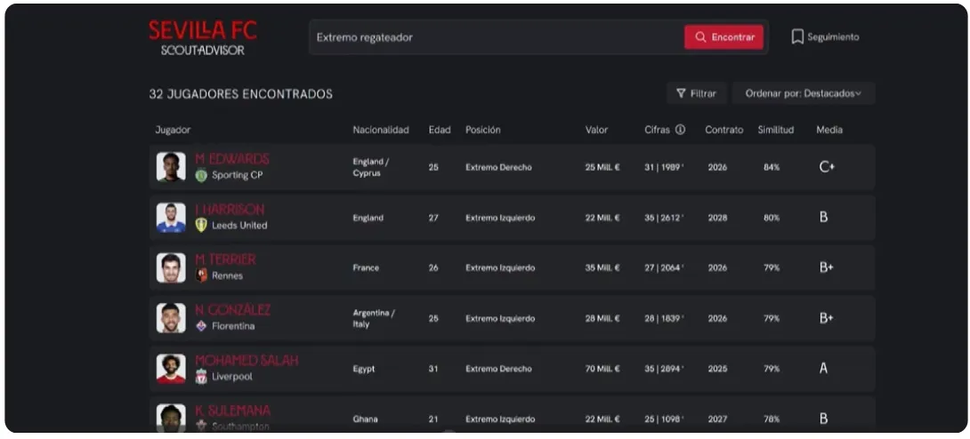Click the info icon next to Cifras
Image resolution: width=970 pixels, height=439 pixels.
(680, 130)
